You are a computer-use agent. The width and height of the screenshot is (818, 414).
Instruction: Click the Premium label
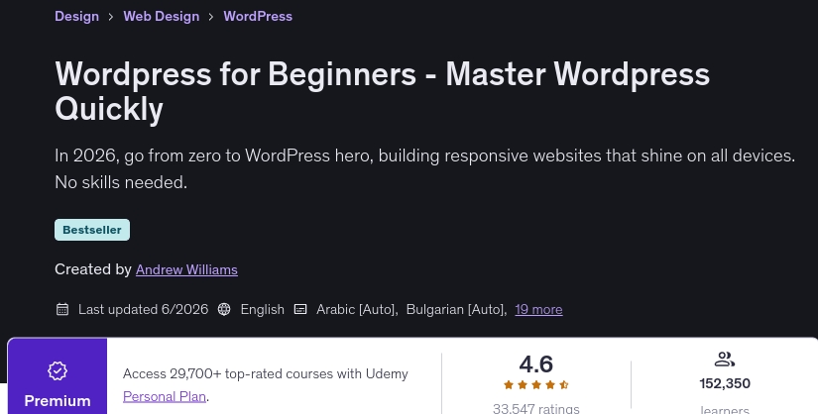58,401
